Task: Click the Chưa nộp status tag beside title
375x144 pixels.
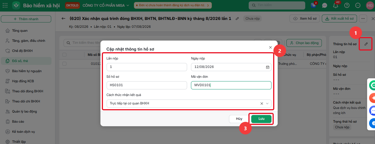Action: coord(253,19)
